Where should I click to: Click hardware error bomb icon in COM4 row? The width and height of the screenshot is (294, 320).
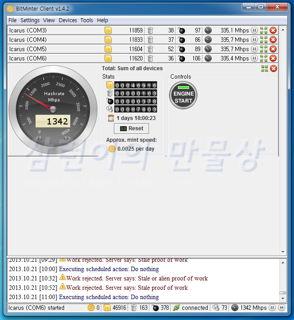point(181,40)
